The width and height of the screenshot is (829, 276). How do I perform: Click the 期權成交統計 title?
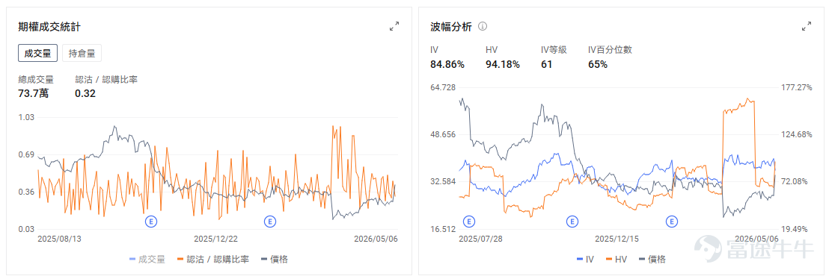coord(49,26)
